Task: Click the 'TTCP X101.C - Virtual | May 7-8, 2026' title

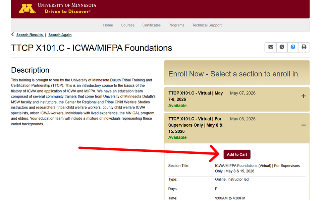Action: click(x=196, y=96)
